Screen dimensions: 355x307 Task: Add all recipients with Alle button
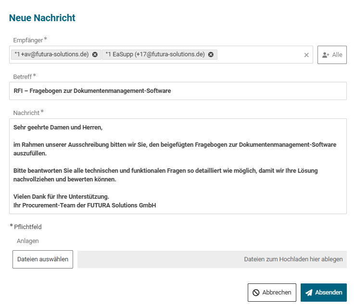pos(332,55)
